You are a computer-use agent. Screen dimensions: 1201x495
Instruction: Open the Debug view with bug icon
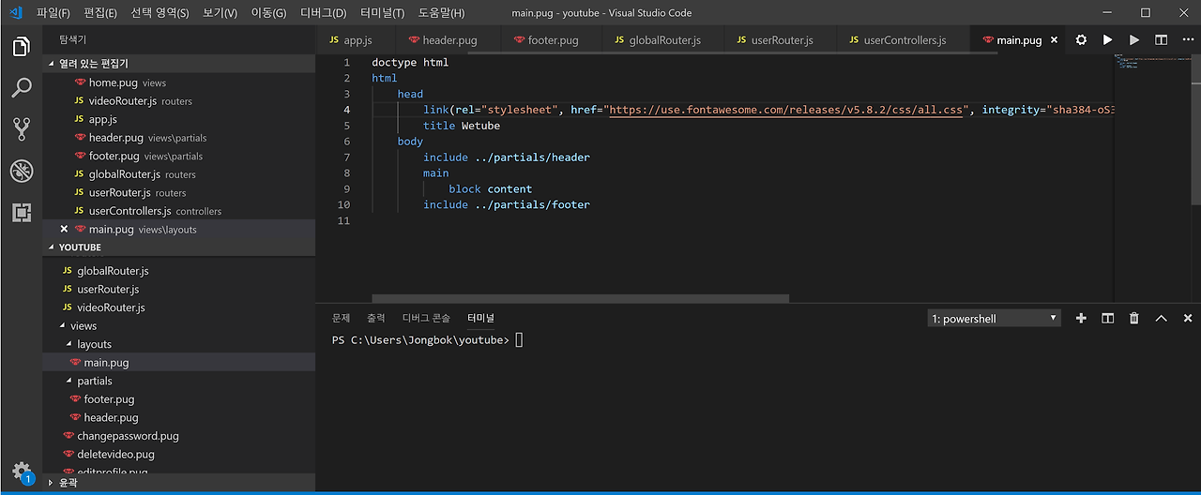pyautogui.click(x=21, y=171)
